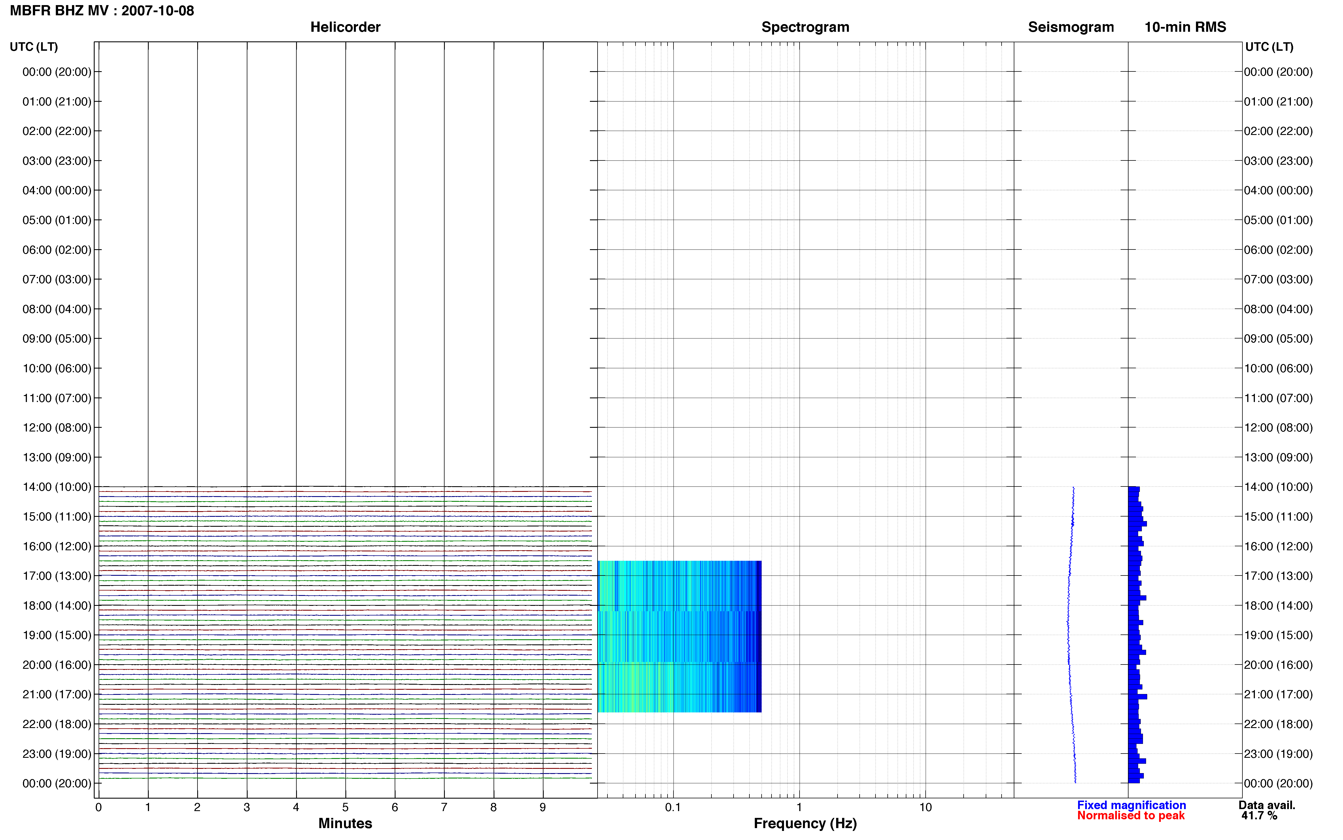Click the '10' frequency tick label
1343x840 pixels.
(x=925, y=807)
